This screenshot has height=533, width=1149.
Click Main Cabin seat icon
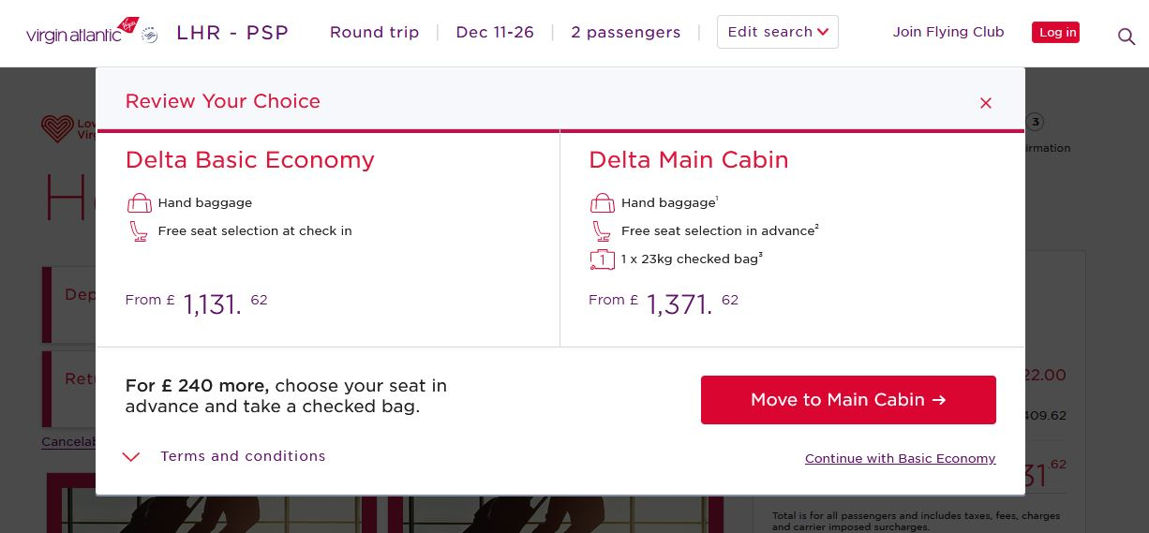click(602, 231)
